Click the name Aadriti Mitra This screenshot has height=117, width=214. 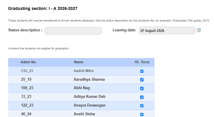click(x=83, y=71)
